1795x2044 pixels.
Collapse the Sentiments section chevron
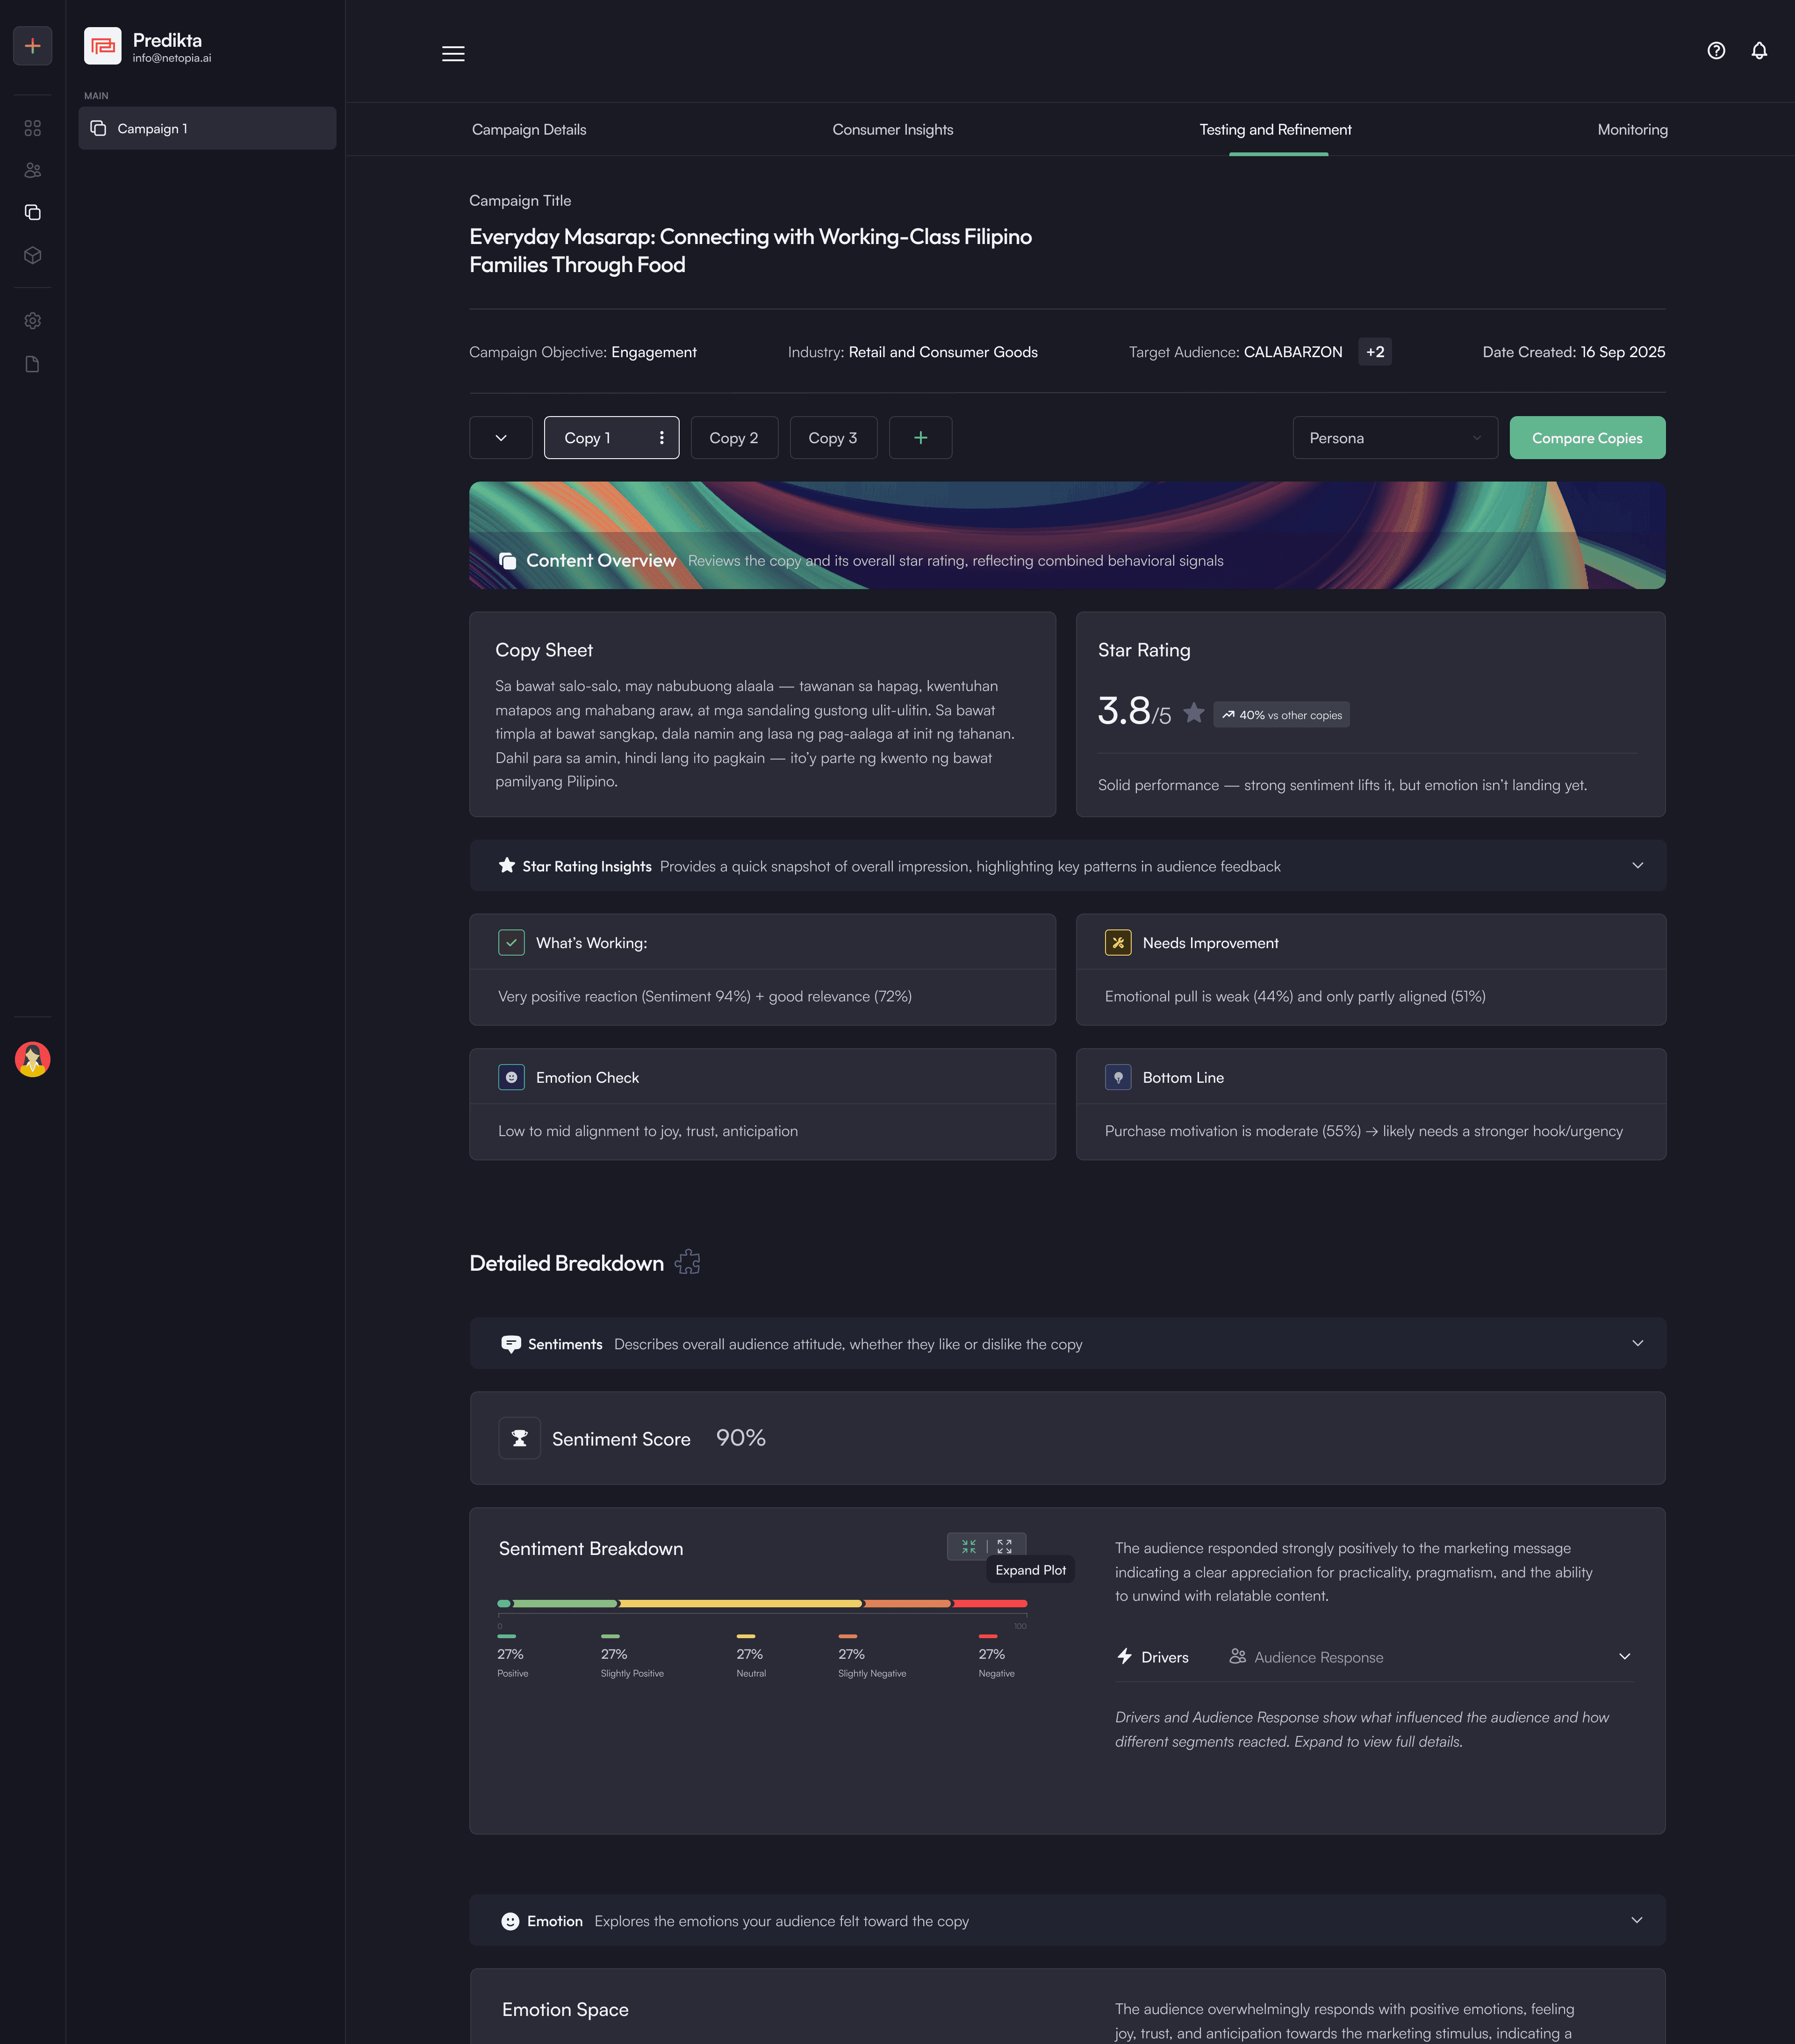tap(1637, 1343)
